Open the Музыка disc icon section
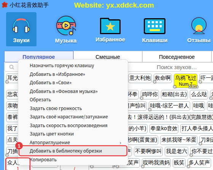Image resolution: width=213 pixels, height=170 pixels. pos(66,29)
